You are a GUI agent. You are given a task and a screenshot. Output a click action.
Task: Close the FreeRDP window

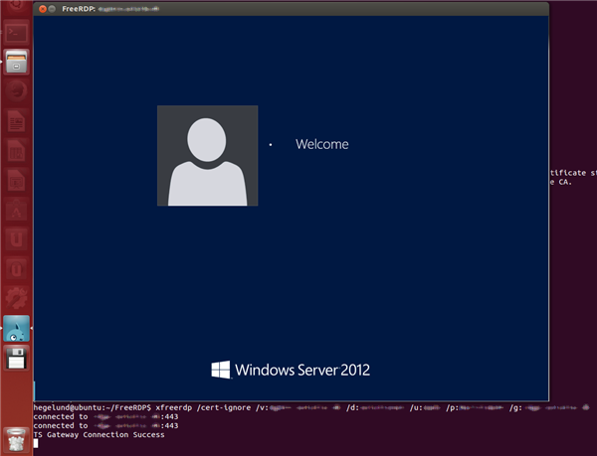[43, 9]
